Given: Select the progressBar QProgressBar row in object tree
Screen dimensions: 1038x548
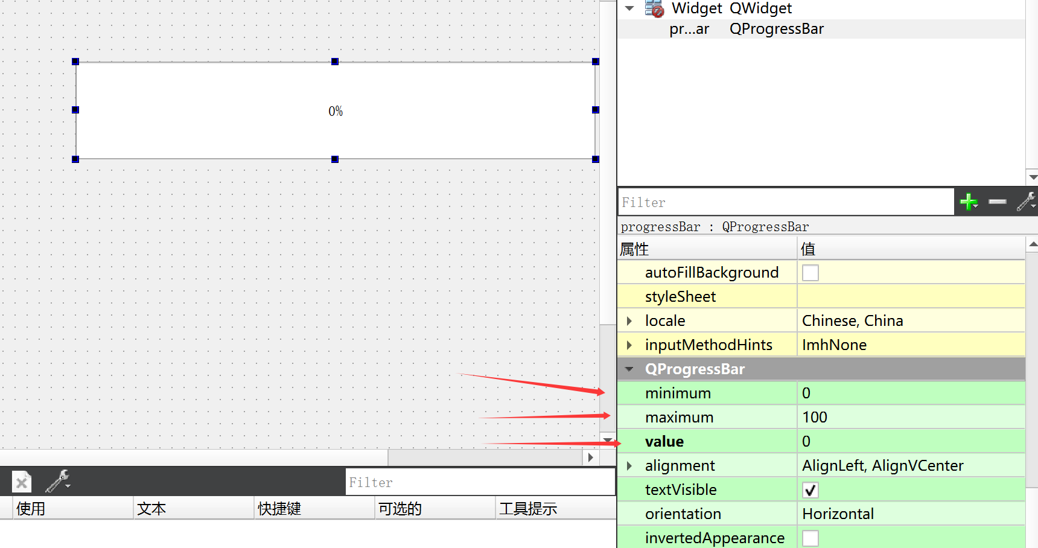Looking at the screenshot, I should click(x=821, y=29).
